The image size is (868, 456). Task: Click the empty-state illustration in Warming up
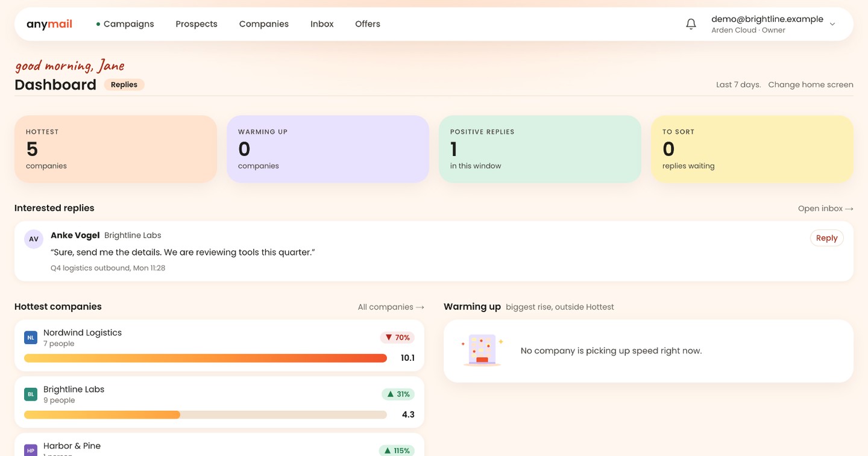coord(482,351)
